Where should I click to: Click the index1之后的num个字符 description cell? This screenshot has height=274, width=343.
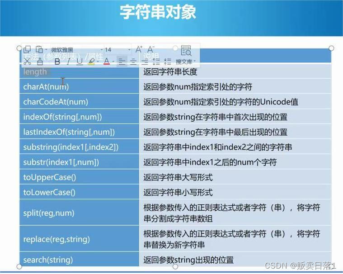(x=235, y=162)
